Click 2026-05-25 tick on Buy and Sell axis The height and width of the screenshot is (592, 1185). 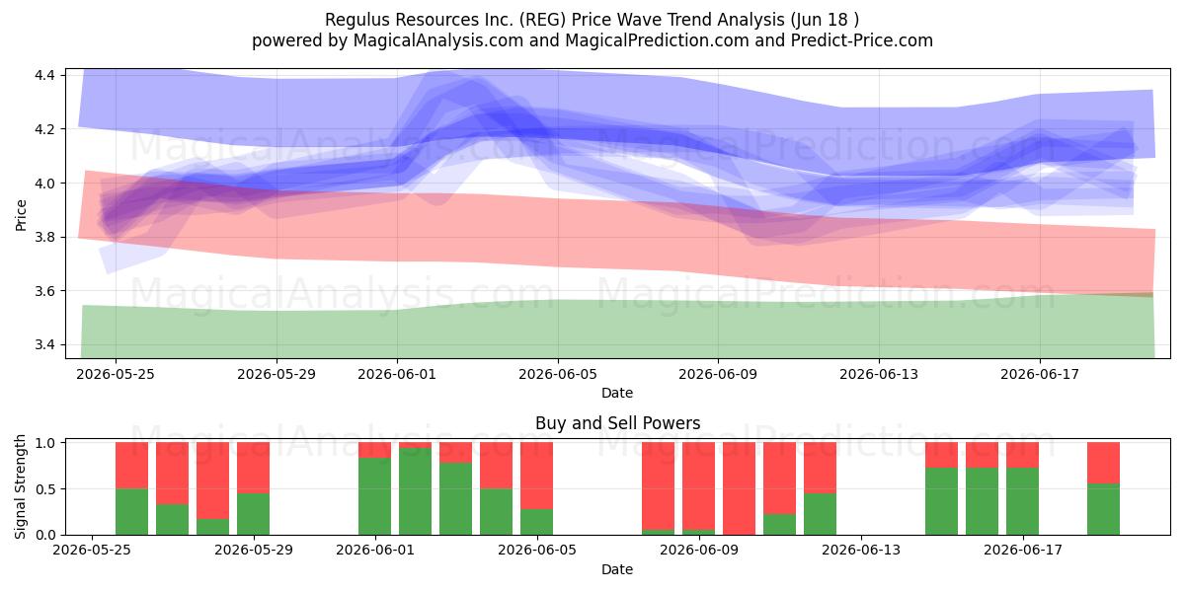click(92, 551)
